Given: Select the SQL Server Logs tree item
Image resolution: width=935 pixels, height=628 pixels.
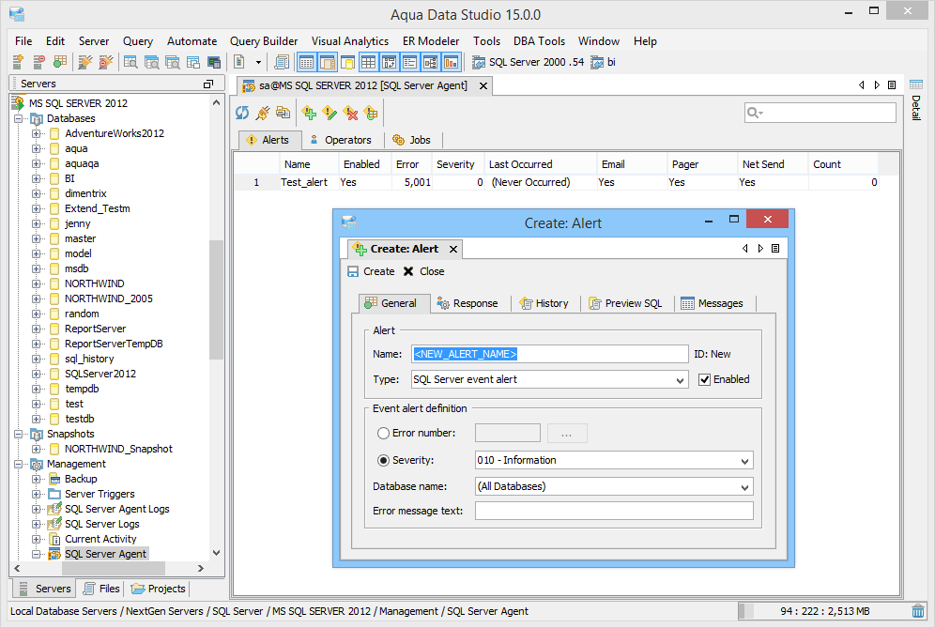Looking at the screenshot, I should coord(102,524).
